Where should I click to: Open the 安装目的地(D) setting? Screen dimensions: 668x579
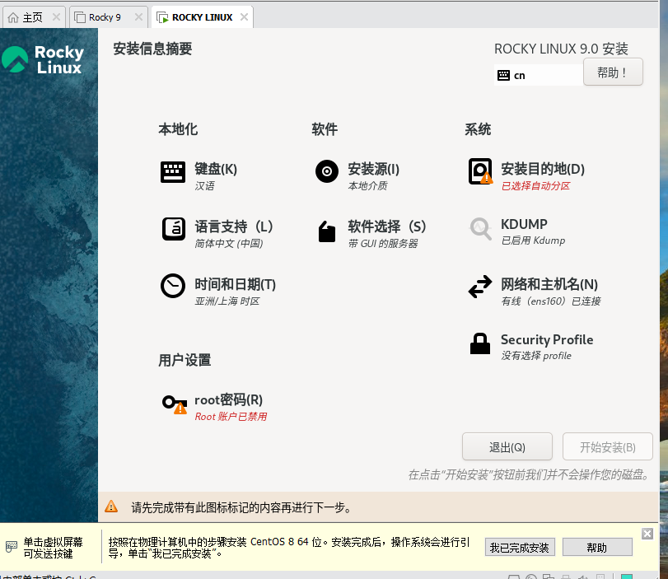coord(543,169)
